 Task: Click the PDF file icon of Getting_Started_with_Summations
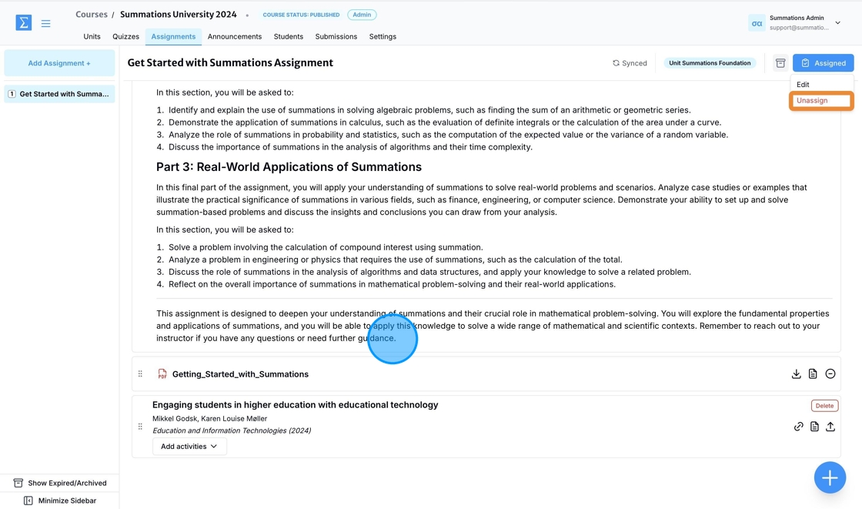coord(162,374)
